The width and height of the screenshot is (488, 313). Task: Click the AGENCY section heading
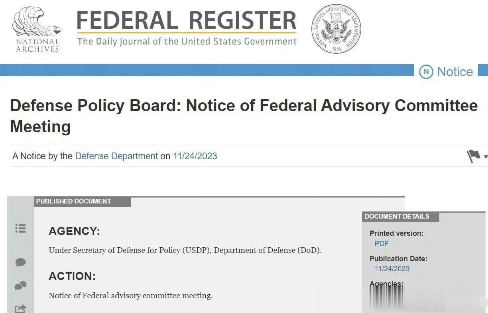[x=74, y=231]
